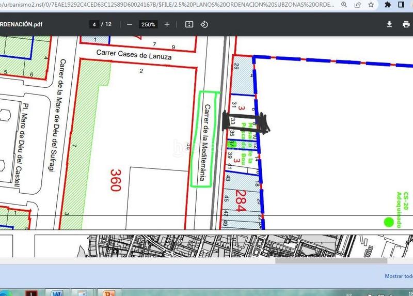Open browser zoom magnifier in address bar
The height and width of the screenshot is (296, 413).
coord(345,4)
